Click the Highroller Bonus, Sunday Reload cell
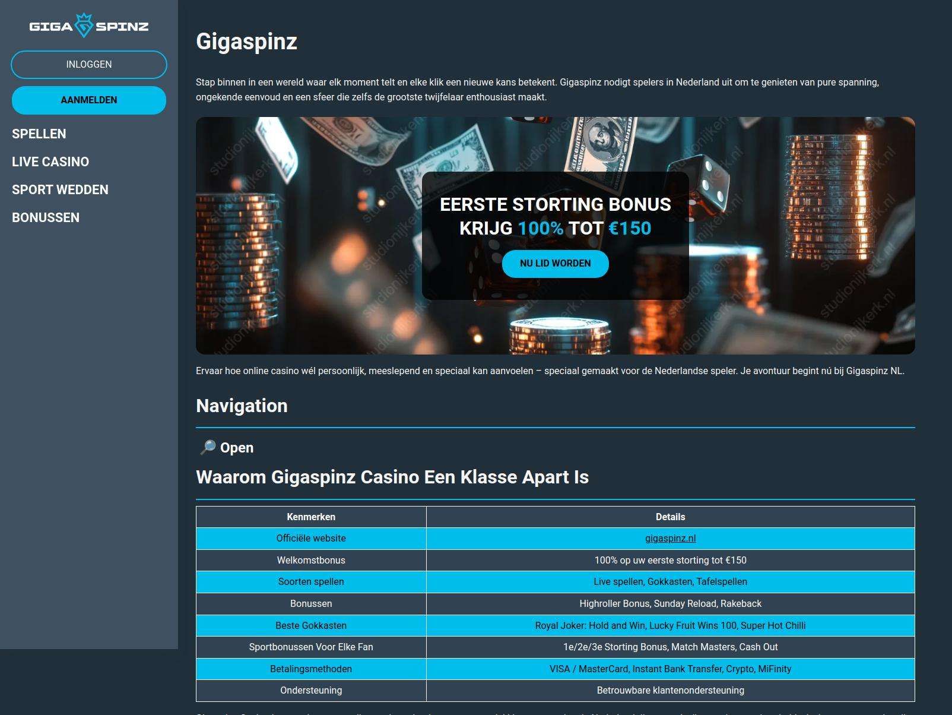Viewport: 952px width, 715px height. click(671, 603)
